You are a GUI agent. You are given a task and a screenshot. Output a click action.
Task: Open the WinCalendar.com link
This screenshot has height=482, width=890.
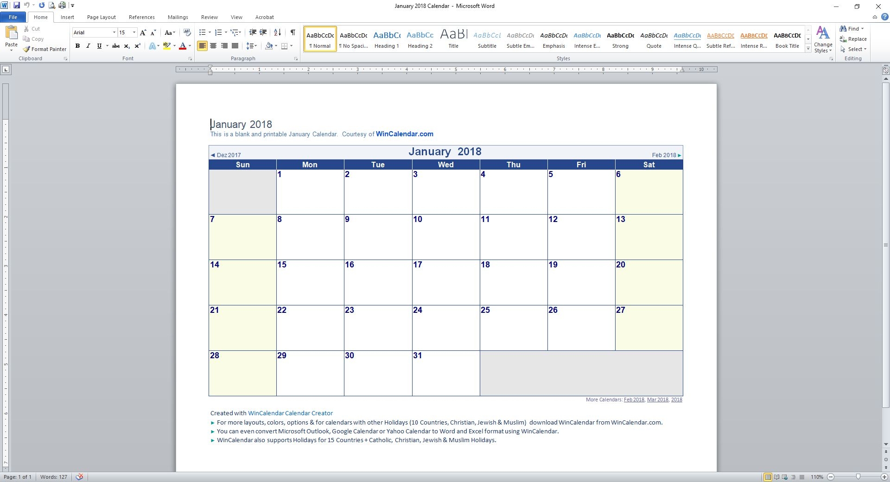404,134
